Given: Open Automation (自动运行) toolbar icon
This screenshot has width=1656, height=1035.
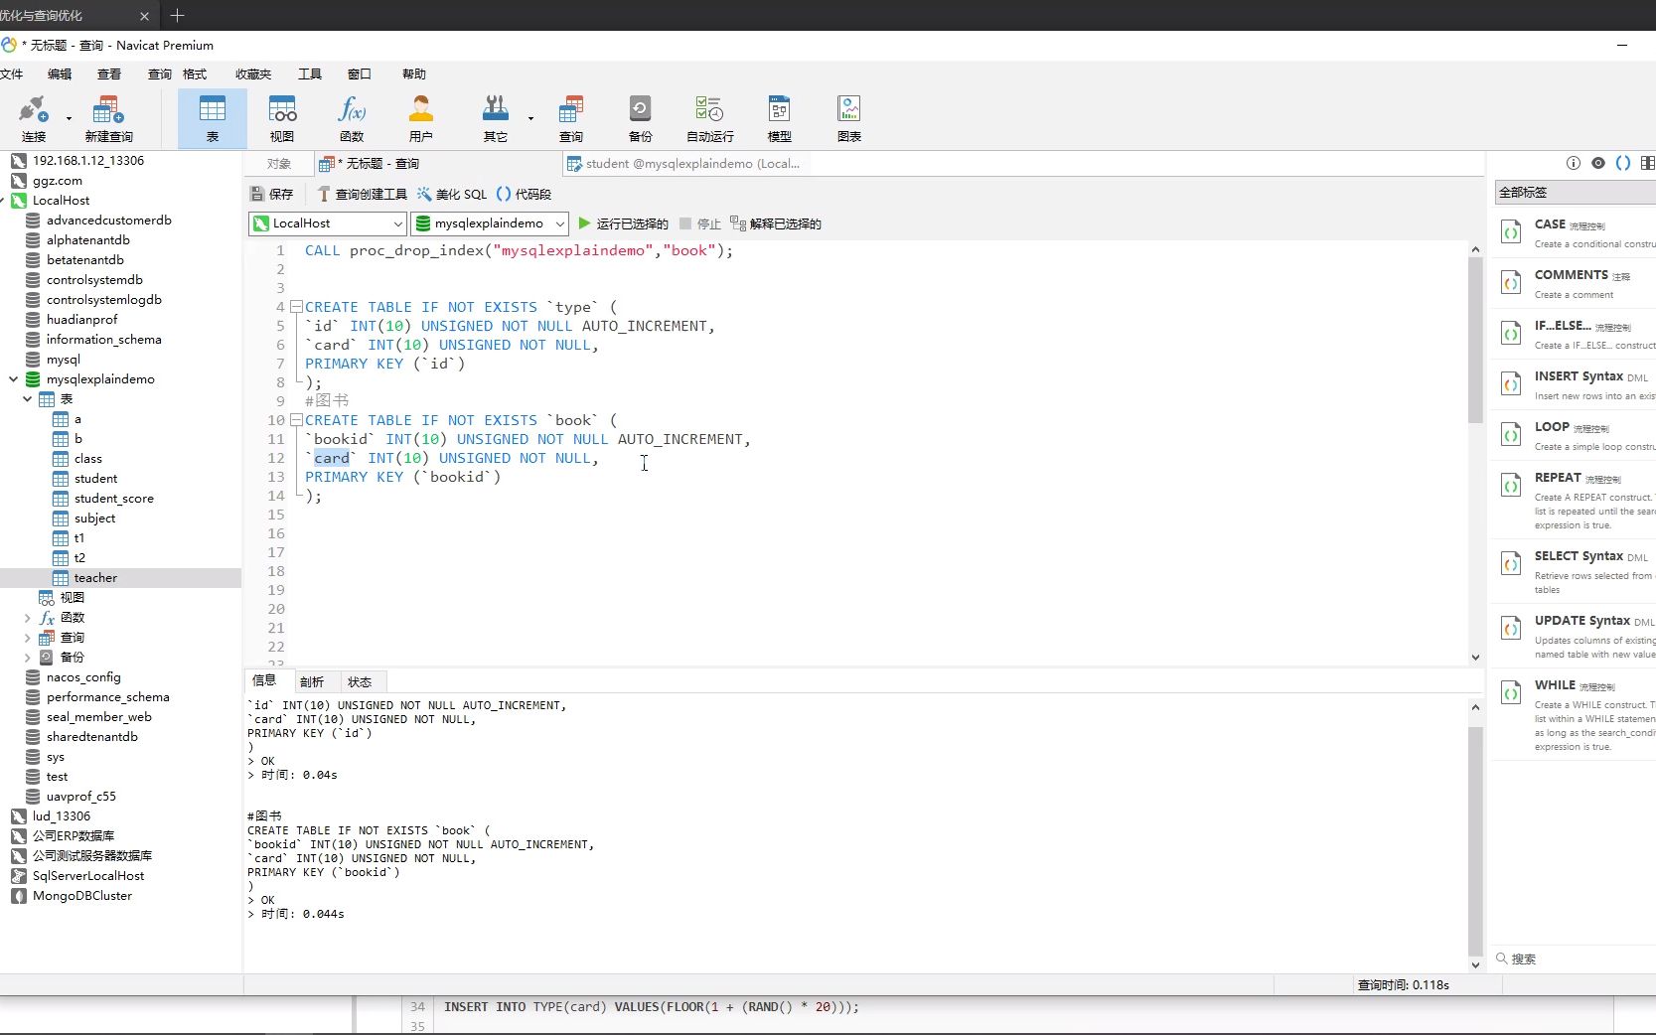Looking at the screenshot, I should click(710, 118).
